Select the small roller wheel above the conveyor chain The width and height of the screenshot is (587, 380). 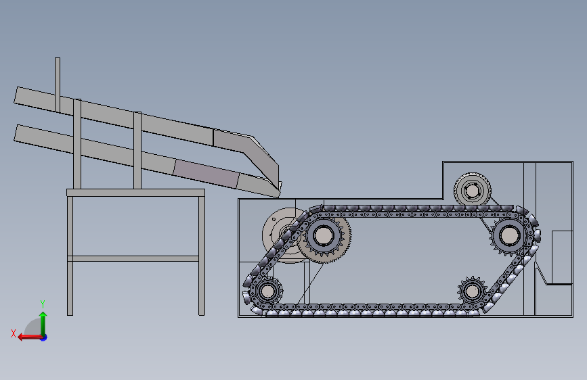point(473,190)
